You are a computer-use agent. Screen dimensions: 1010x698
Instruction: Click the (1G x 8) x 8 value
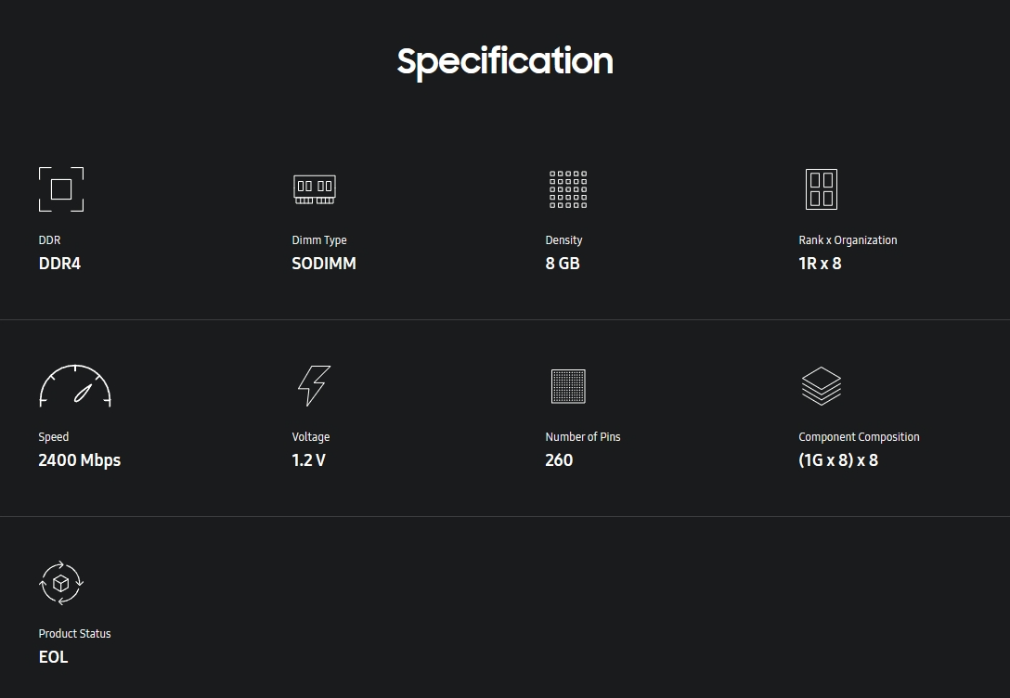[838, 460]
